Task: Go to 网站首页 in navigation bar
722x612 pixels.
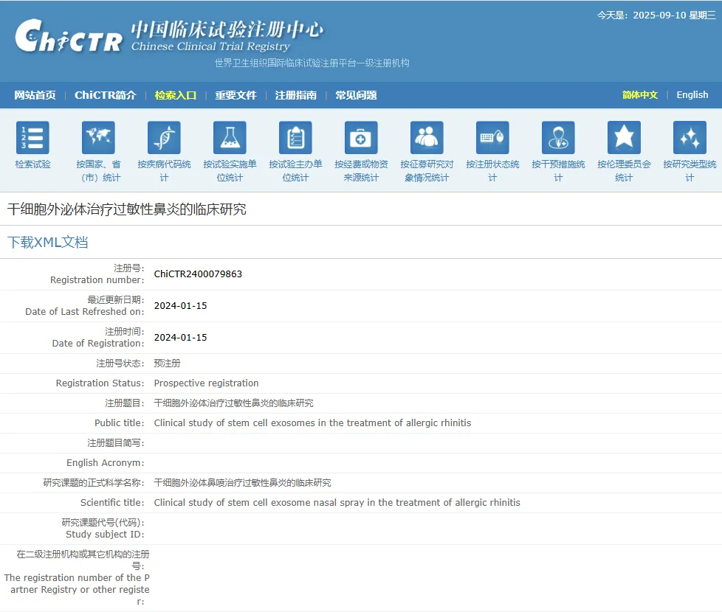Action: coord(35,95)
